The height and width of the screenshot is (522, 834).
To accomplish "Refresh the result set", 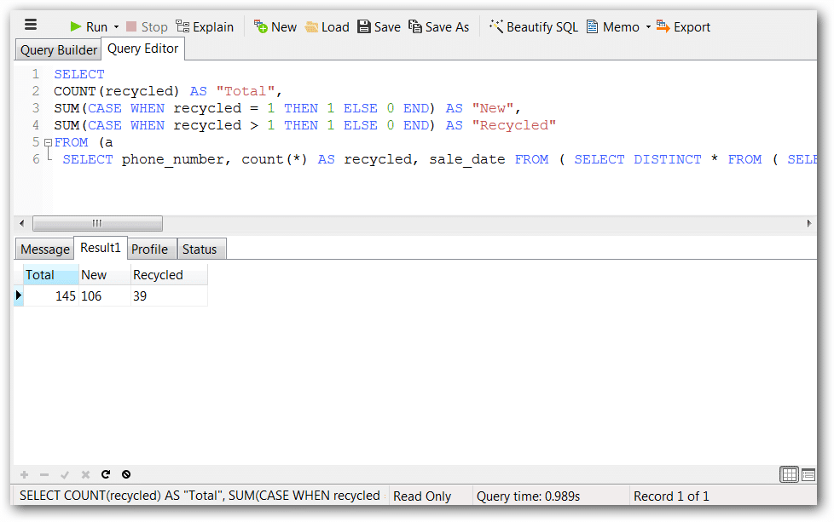I will point(106,474).
